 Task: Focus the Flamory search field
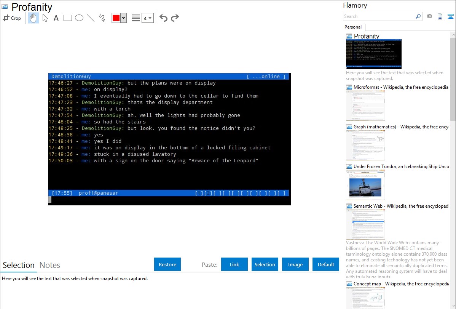click(x=379, y=16)
